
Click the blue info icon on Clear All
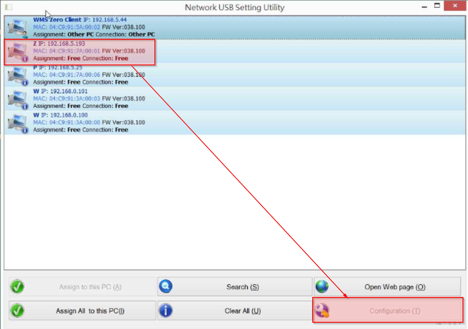coord(165,311)
